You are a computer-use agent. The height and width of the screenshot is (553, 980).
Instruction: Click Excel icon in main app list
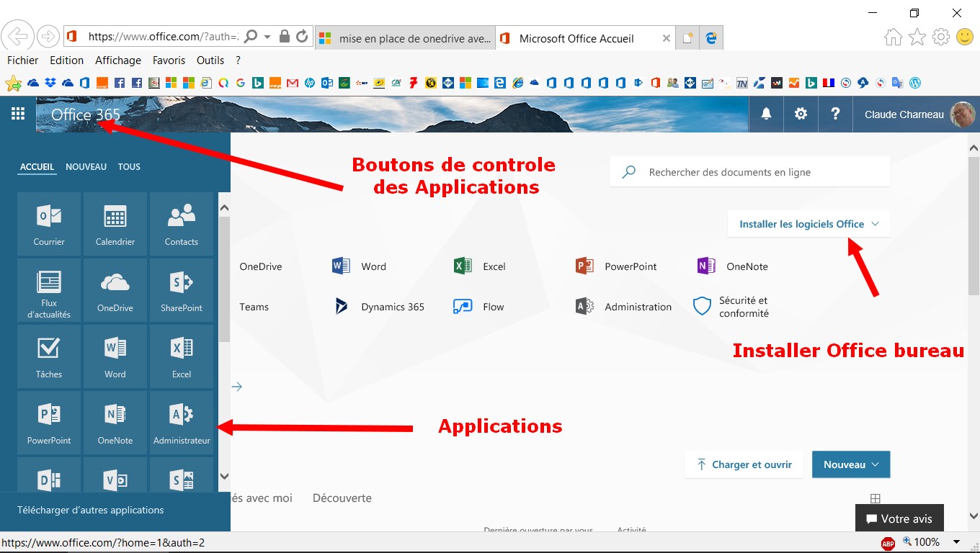click(463, 266)
